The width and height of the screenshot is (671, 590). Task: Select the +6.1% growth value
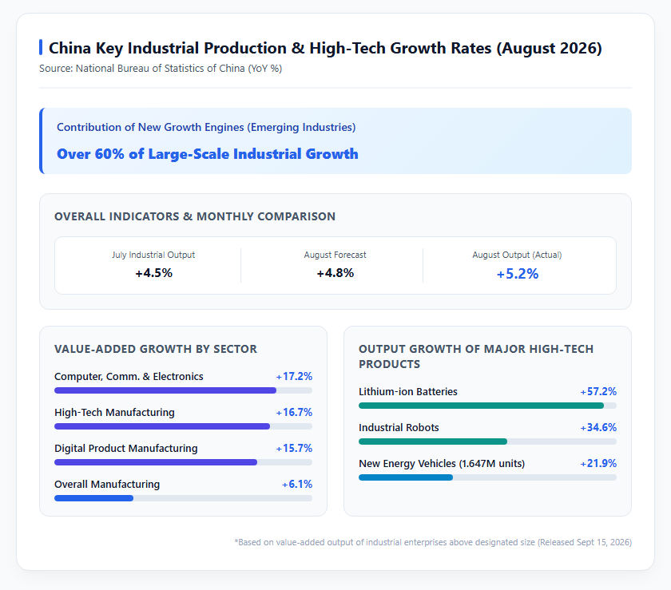click(297, 485)
